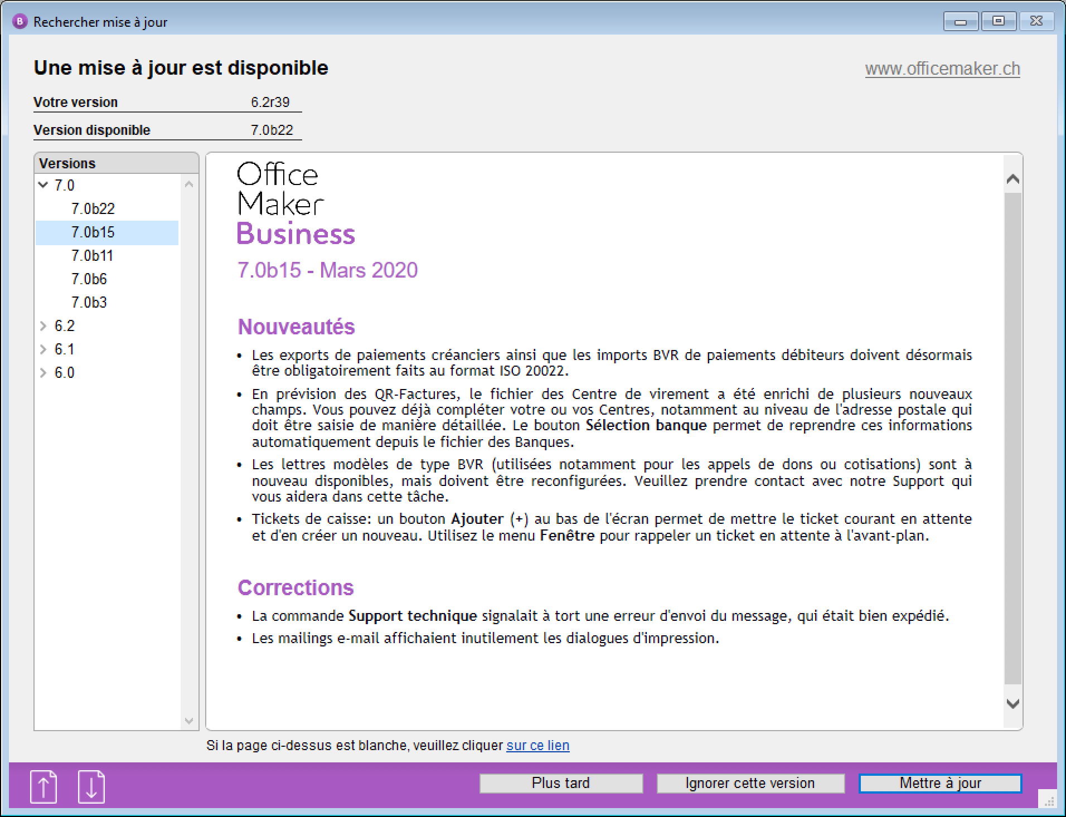Screen dimensions: 1066x817
Task: Click the release notes vertical scrollbar thumb
Action: click(1013, 439)
